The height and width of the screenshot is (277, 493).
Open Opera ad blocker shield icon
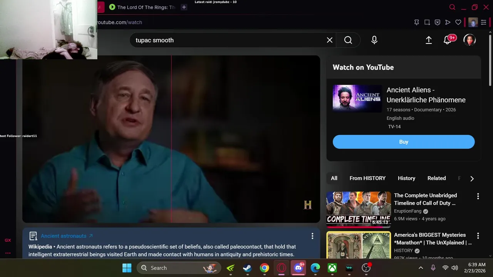click(438, 22)
